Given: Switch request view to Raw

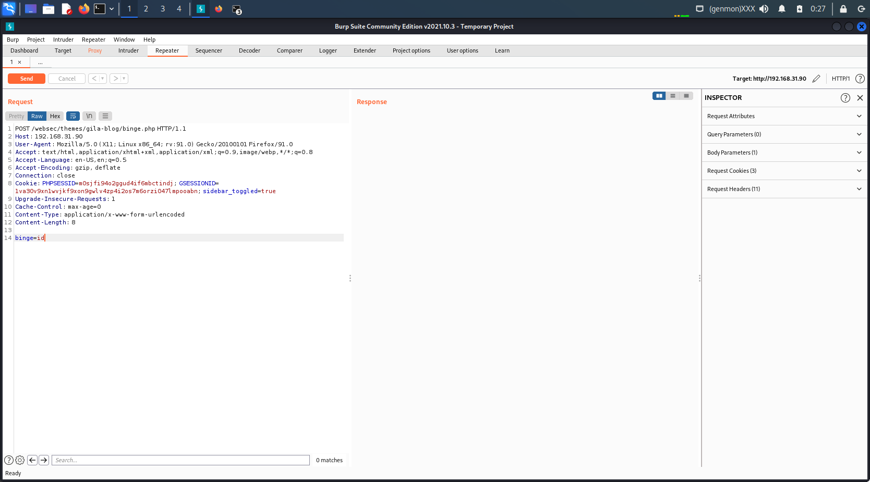Looking at the screenshot, I should pyautogui.click(x=37, y=116).
